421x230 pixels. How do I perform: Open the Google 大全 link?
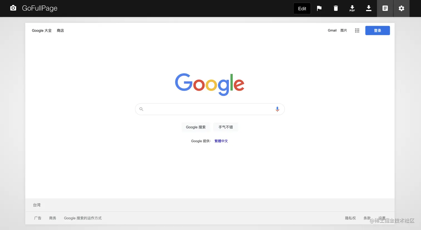pos(42,31)
